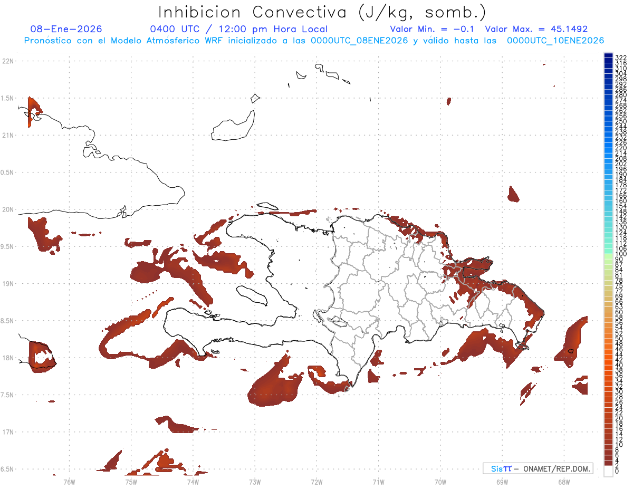Click the '74W' longitude label
The width and height of the screenshot is (633, 489).
[193, 481]
